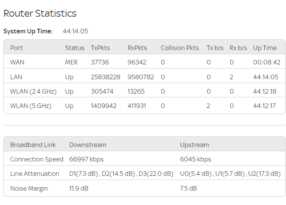The height and width of the screenshot is (205, 286).
Task: Click the Port column header
Action: coord(17,48)
